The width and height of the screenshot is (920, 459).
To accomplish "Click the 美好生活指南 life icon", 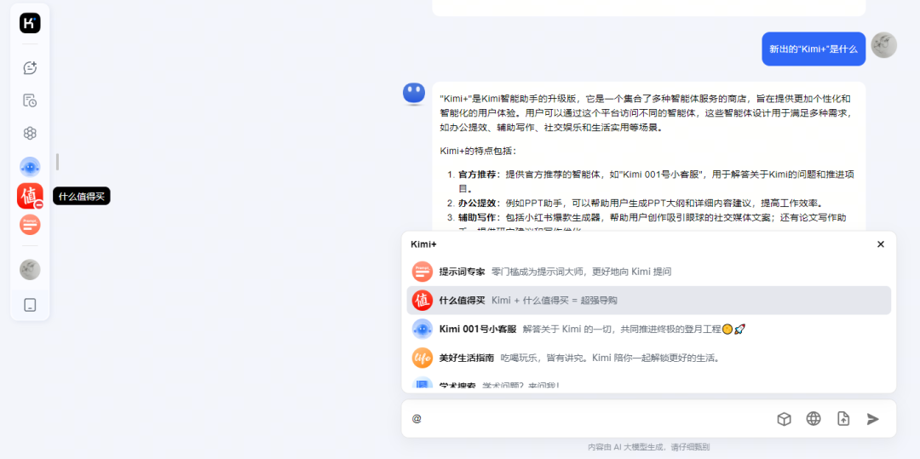I will [x=422, y=357].
